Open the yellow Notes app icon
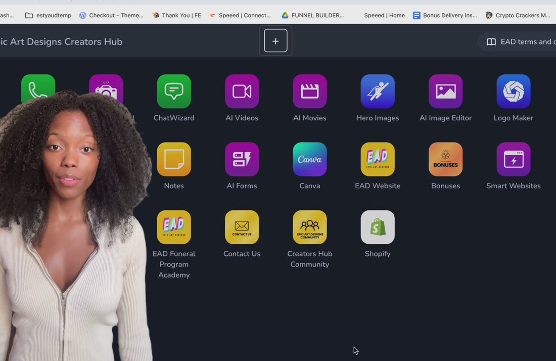 click(174, 159)
